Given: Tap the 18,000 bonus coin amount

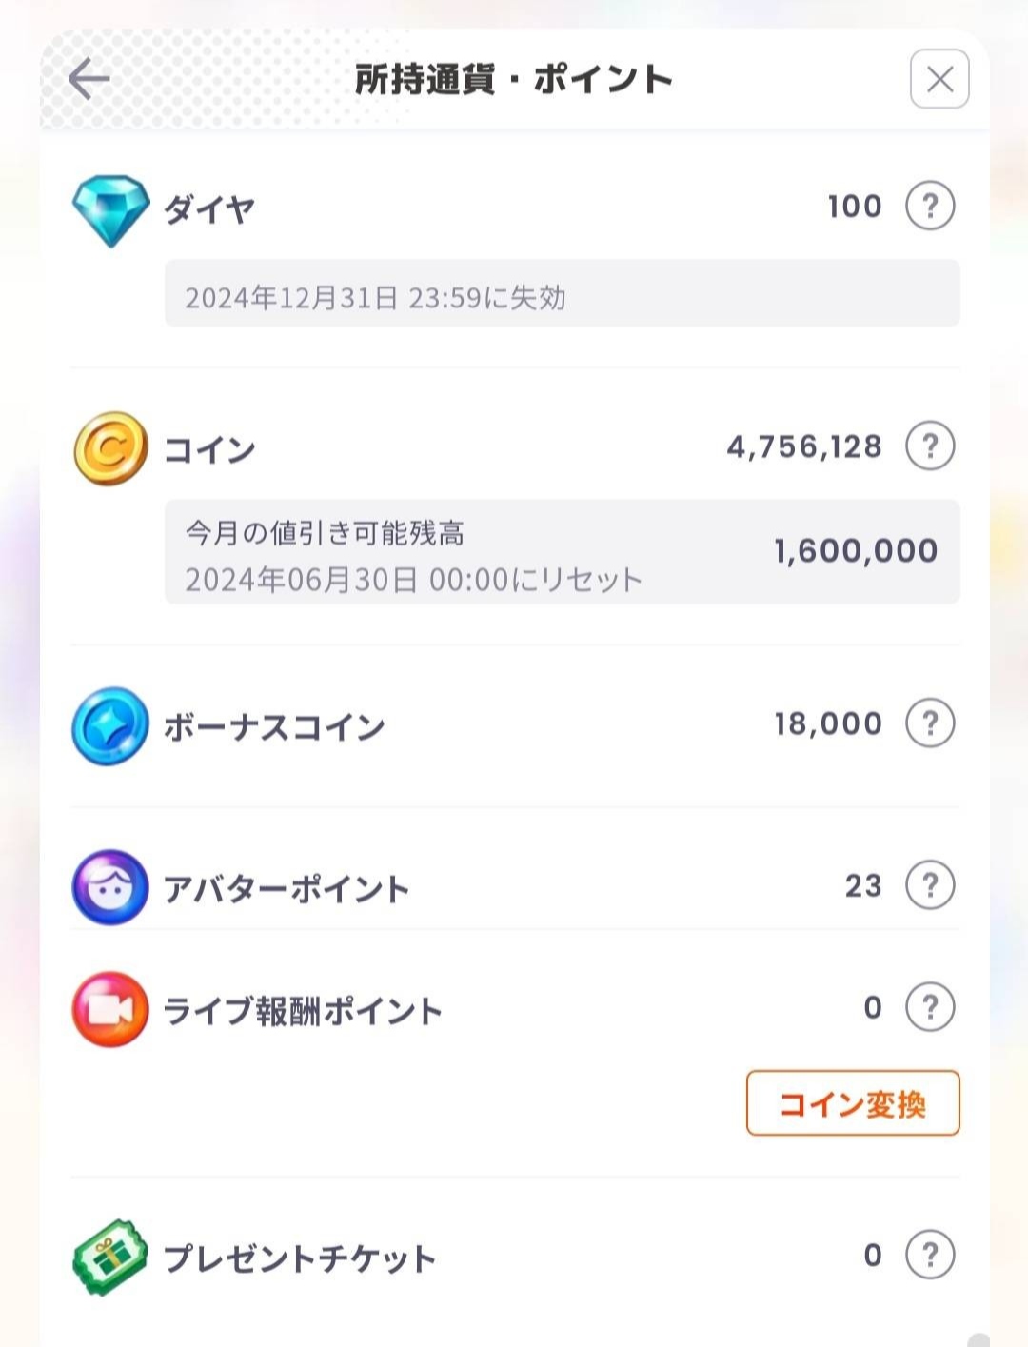Looking at the screenshot, I should pyautogui.click(x=828, y=723).
